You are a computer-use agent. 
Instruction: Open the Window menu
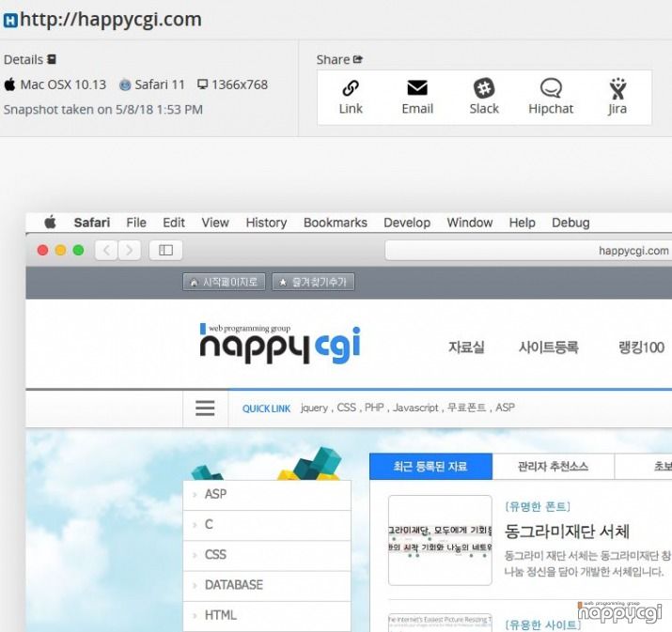coord(470,223)
